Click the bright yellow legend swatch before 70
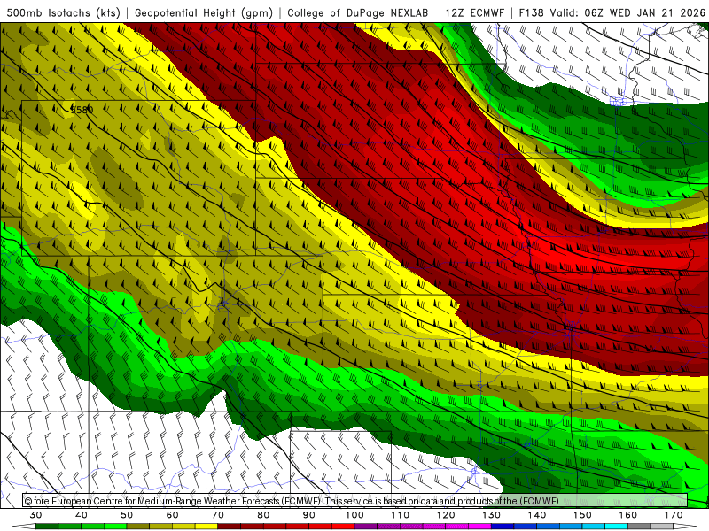The height and width of the screenshot is (531, 709). pos(206,527)
